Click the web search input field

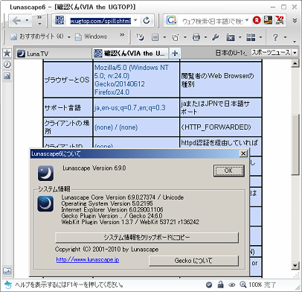click(x=213, y=21)
